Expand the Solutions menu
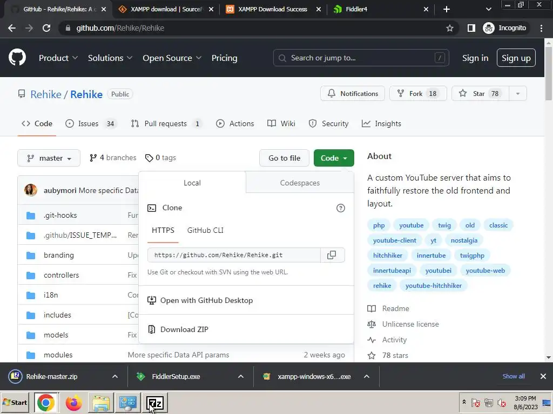Image resolution: width=553 pixels, height=414 pixels. point(110,58)
